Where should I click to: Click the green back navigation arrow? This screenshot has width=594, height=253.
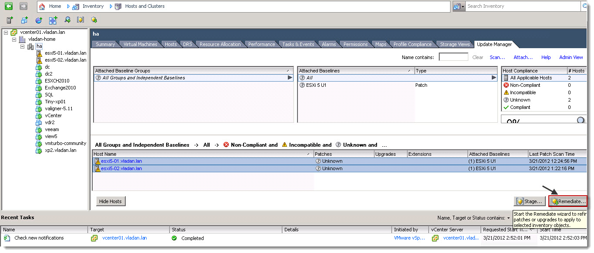tap(9, 6)
